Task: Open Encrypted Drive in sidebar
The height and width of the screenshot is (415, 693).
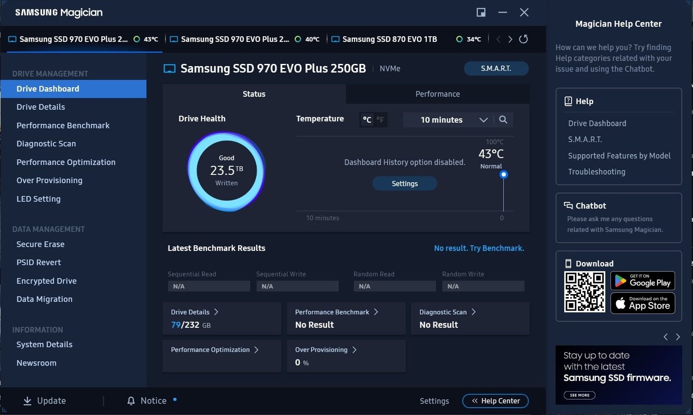Action: point(47,281)
